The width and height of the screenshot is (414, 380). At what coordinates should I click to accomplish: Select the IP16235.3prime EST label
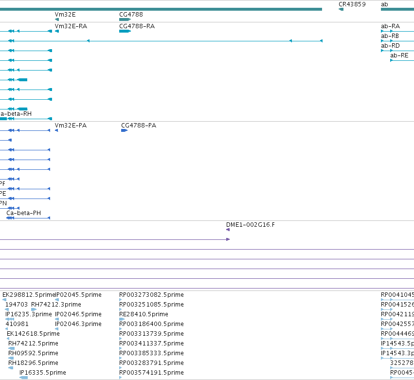pyautogui.click(x=29, y=314)
